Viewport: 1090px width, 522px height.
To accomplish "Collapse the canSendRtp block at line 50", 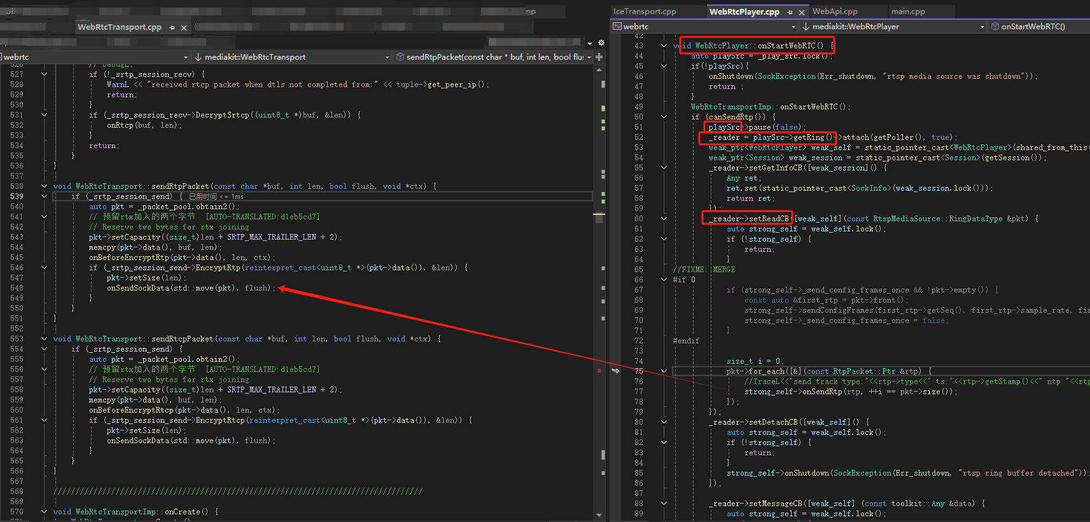I will (664, 117).
